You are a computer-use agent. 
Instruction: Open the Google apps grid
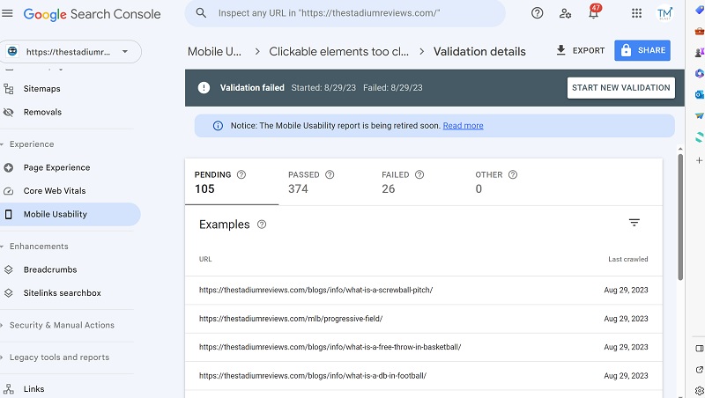[x=636, y=13]
